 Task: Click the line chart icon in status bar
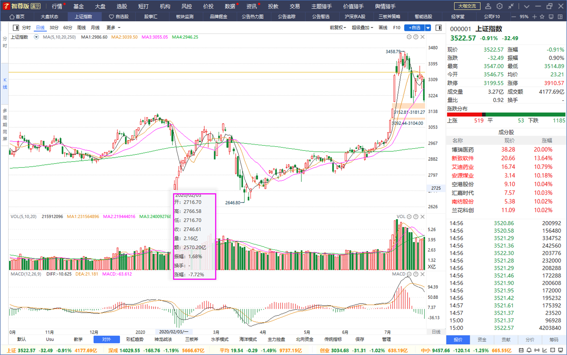545,350
